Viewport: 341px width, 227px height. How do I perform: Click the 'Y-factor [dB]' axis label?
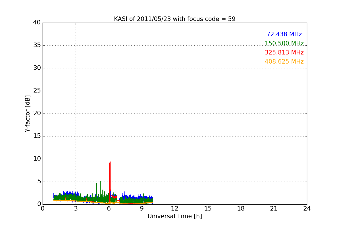point(28,113)
